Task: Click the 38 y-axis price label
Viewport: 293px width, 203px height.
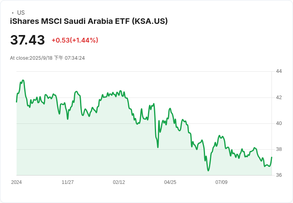Action: pyautogui.click(x=279, y=149)
